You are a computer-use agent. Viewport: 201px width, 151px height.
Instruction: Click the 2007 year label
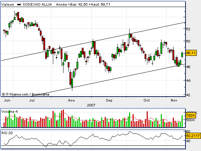pos(91,105)
